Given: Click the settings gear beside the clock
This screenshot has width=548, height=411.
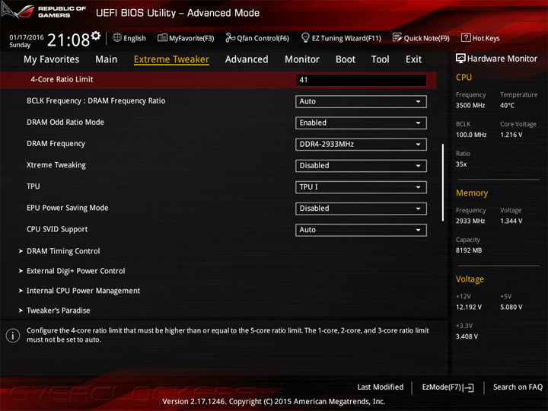Looking at the screenshot, I should (96, 35).
